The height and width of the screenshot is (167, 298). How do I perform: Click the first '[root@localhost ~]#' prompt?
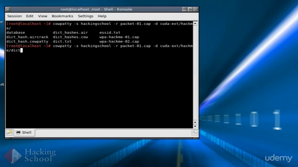tap(28, 24)
